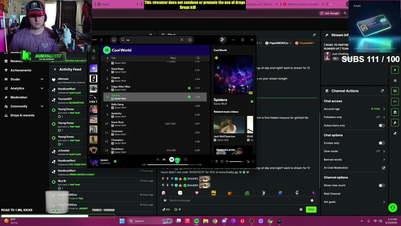
Task: Play the track Dogma
Action: pyautogui.click(x=155, y=79)
